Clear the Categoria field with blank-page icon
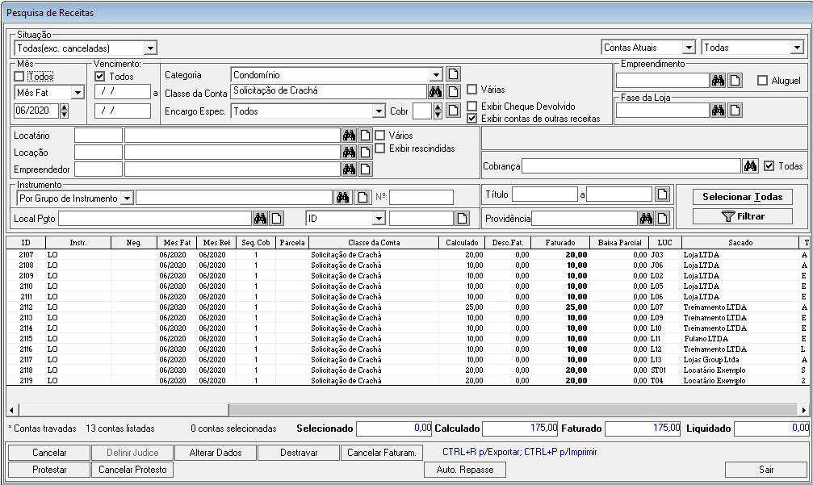 tap(453, 74)
